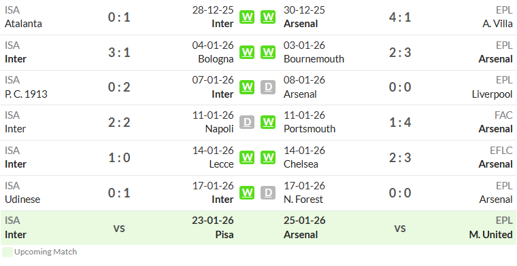Click the EFLC competition label

tap(501, 151)
